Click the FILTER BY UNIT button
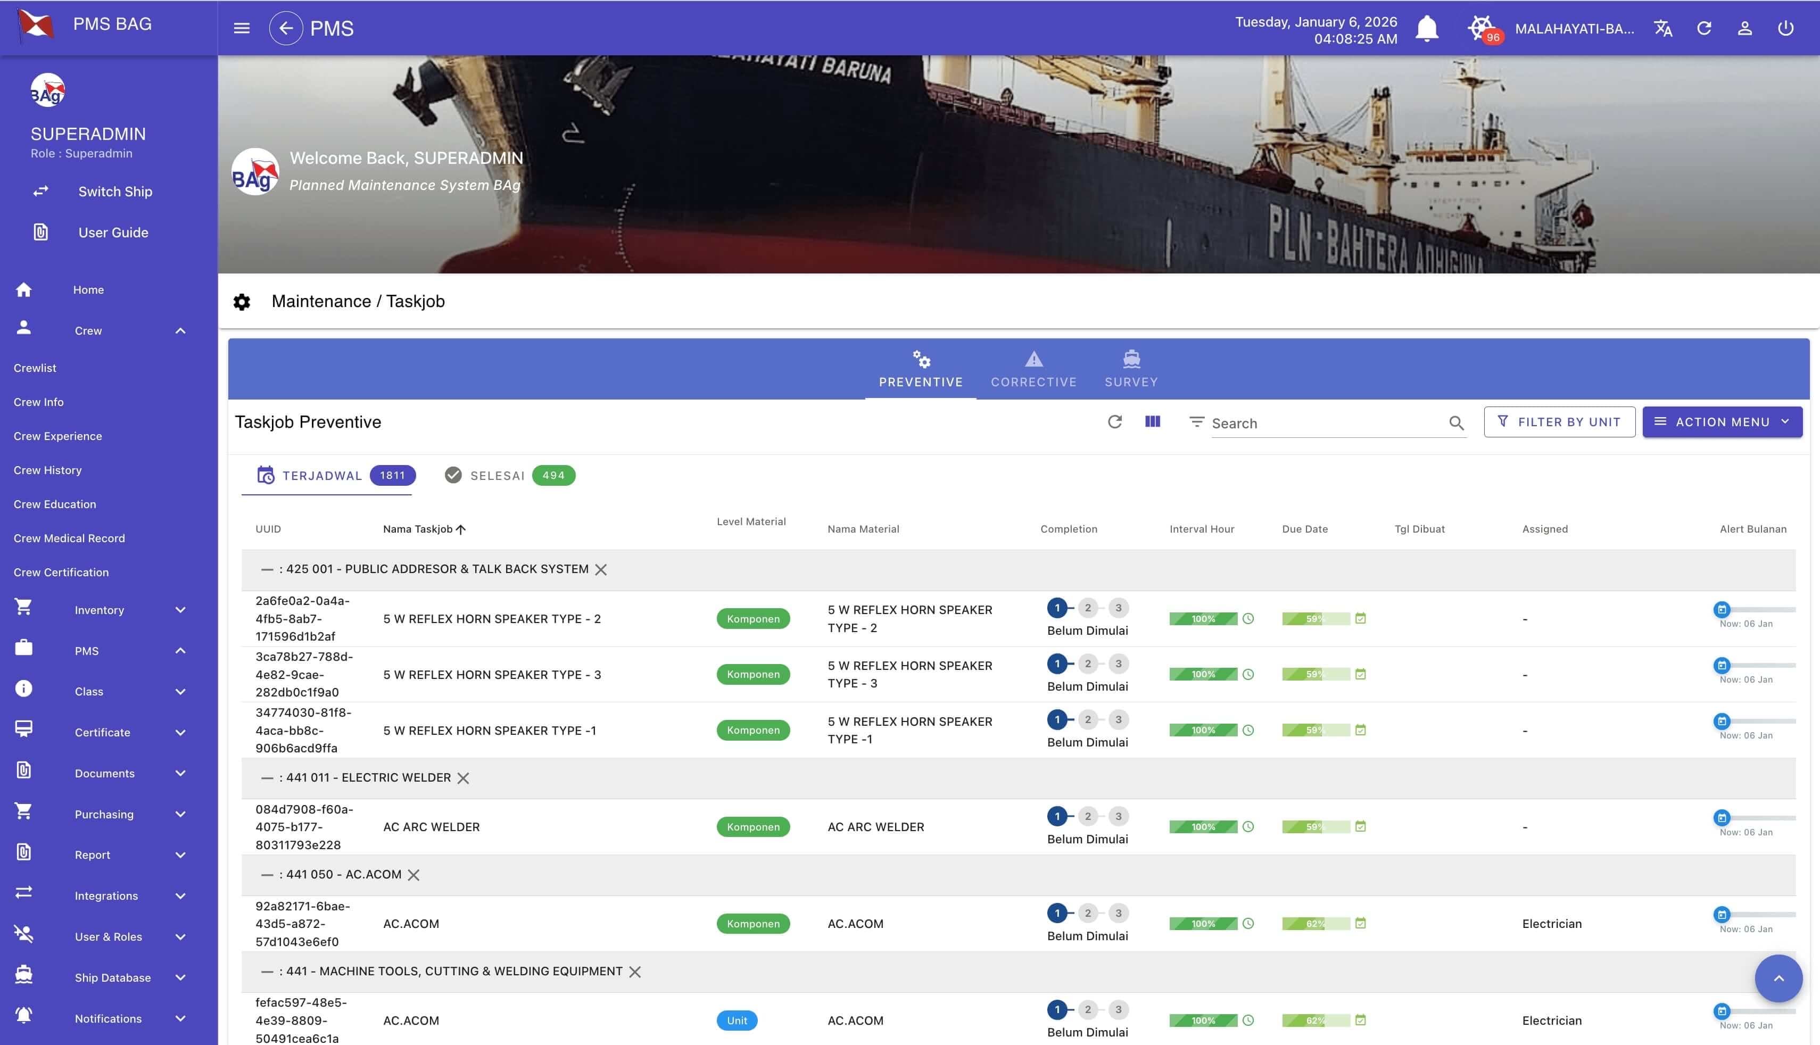 click(1559, 422)
